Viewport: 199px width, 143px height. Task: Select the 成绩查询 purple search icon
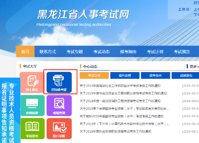(x=59, y=106)
